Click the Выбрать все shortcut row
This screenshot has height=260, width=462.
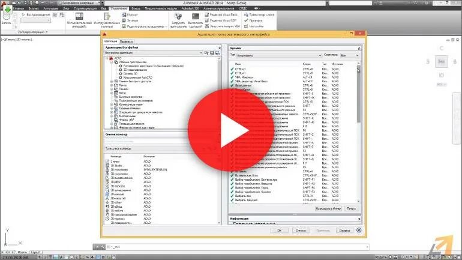point(294,196)
